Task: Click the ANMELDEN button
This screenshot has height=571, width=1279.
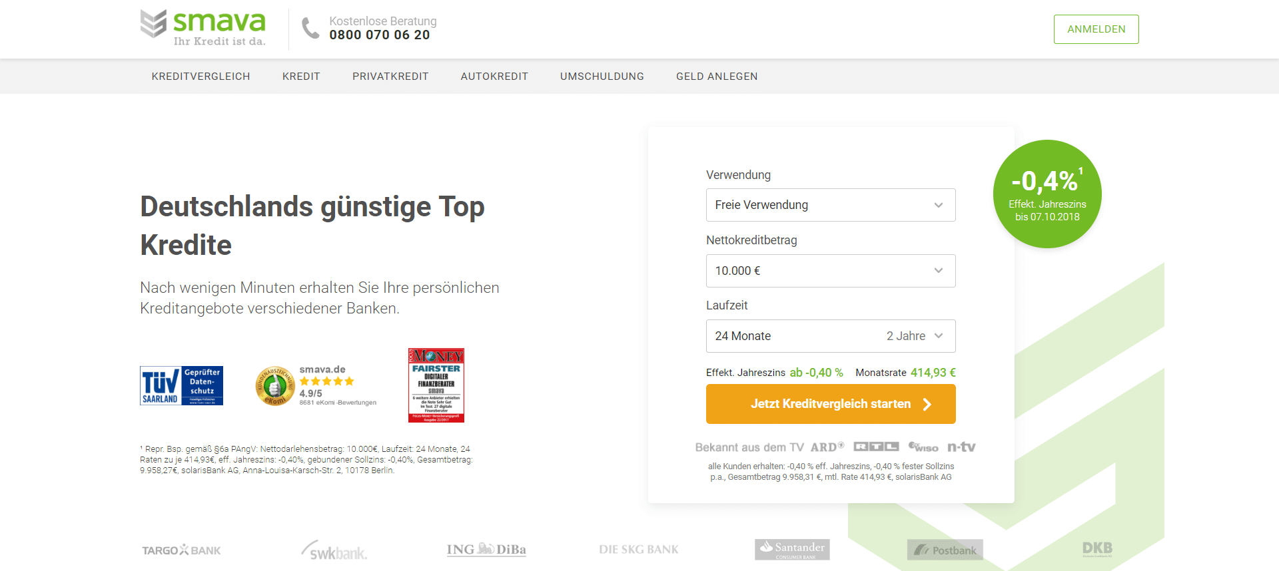Action: tap(1096, 29)
